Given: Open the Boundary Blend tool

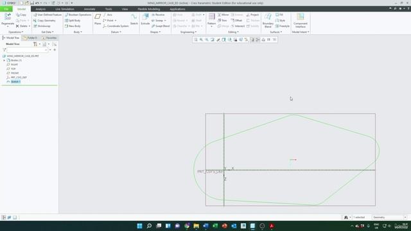Looking at the screenshot, I should click(x=268, y=21).
